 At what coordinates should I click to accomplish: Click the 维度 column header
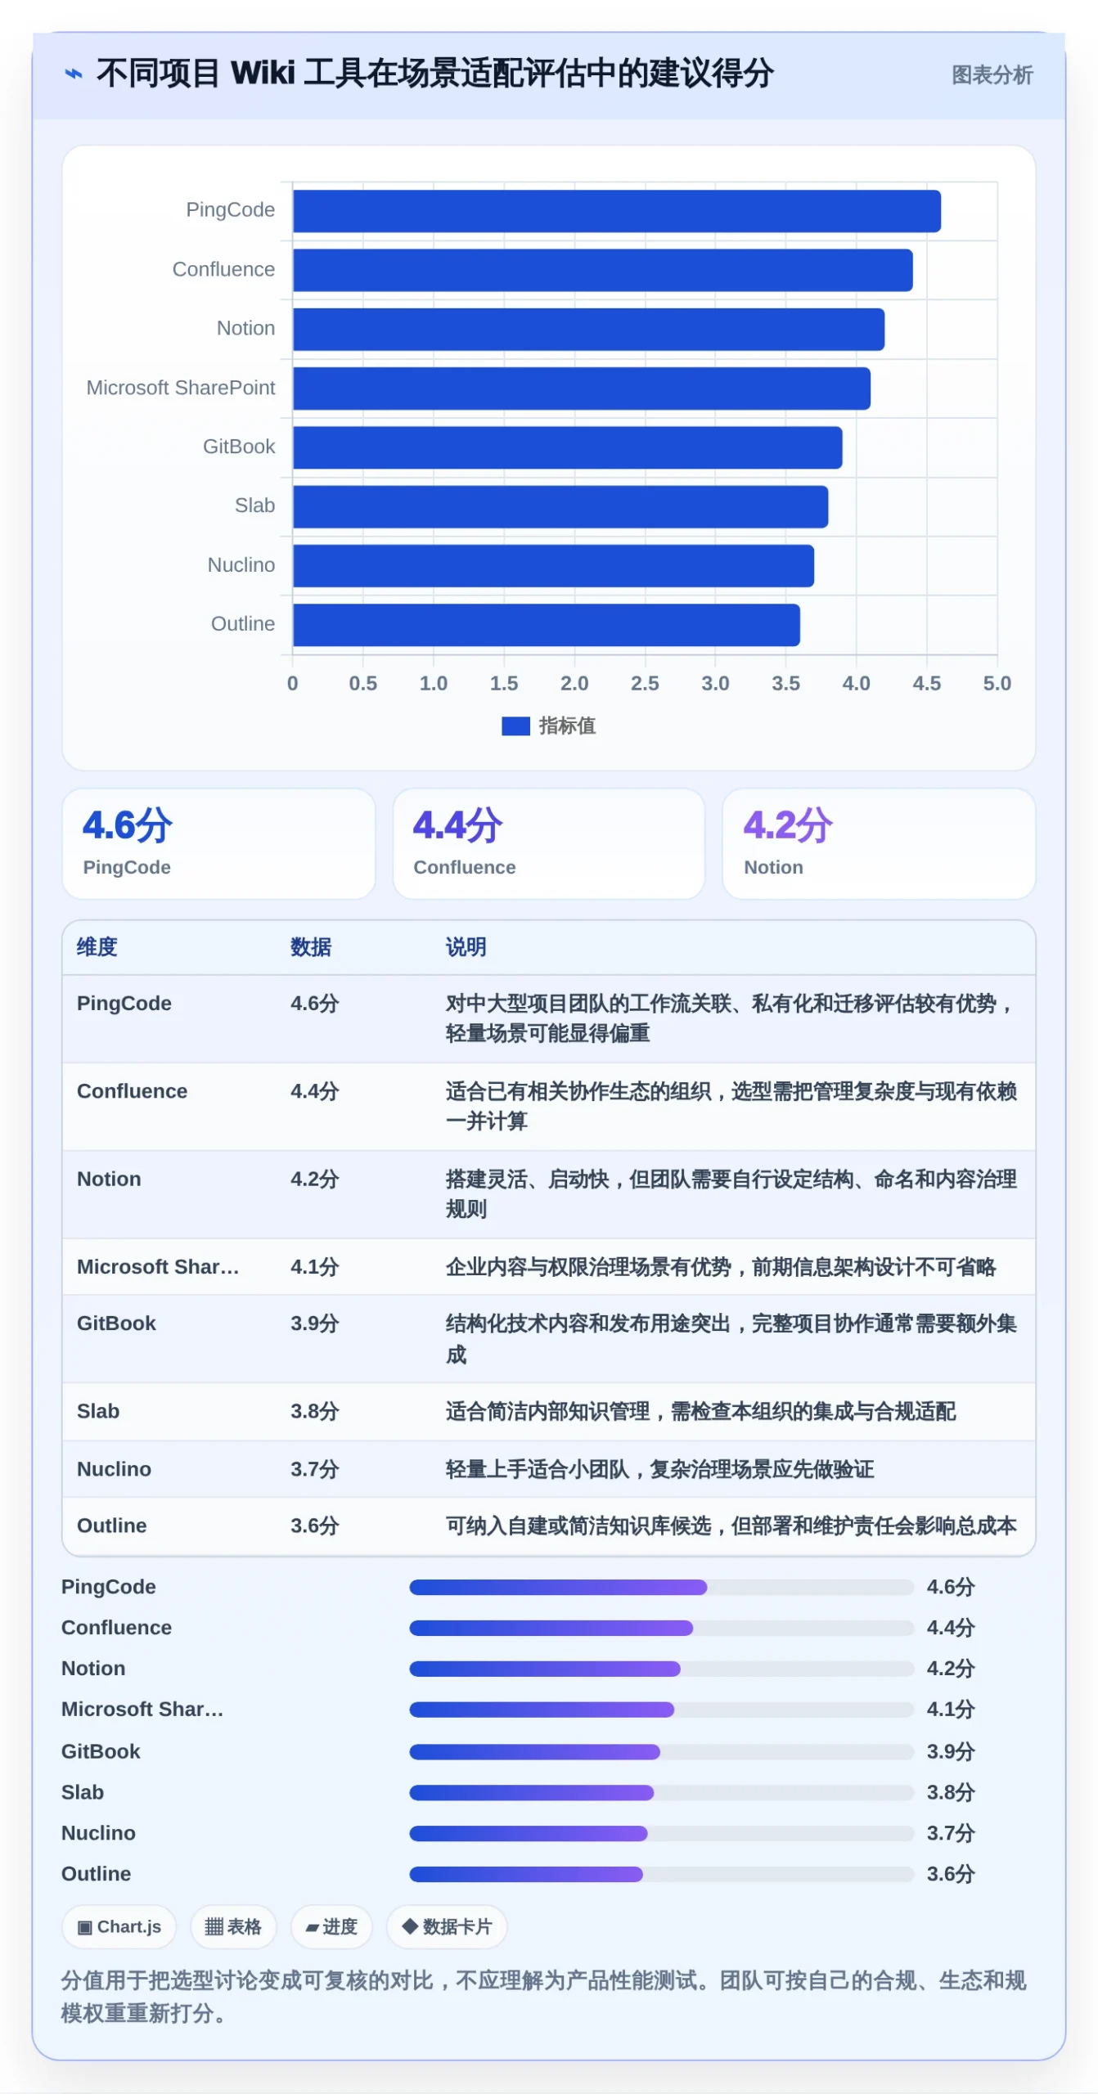(97, 947)
